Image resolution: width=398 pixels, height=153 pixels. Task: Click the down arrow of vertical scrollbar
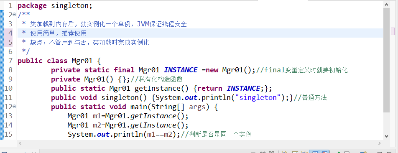[386, 136]
